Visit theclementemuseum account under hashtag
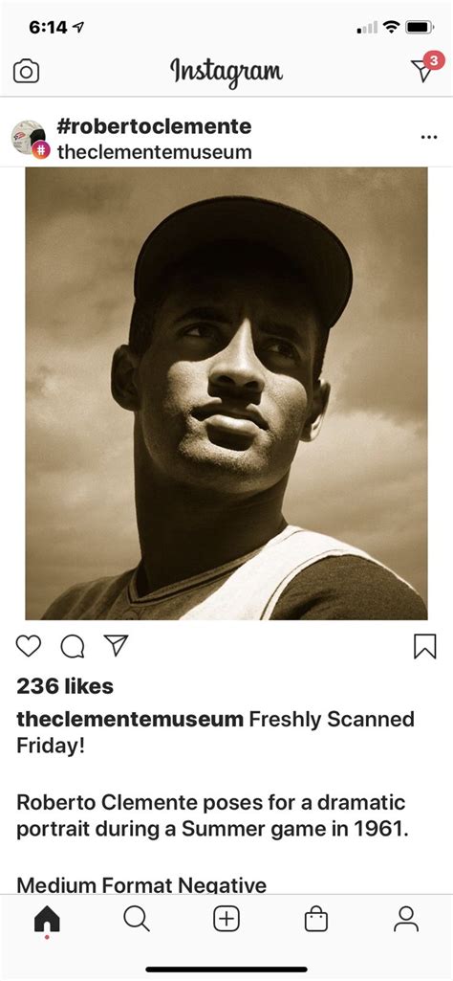The image size is (453, 981). [x=154, y=152]
